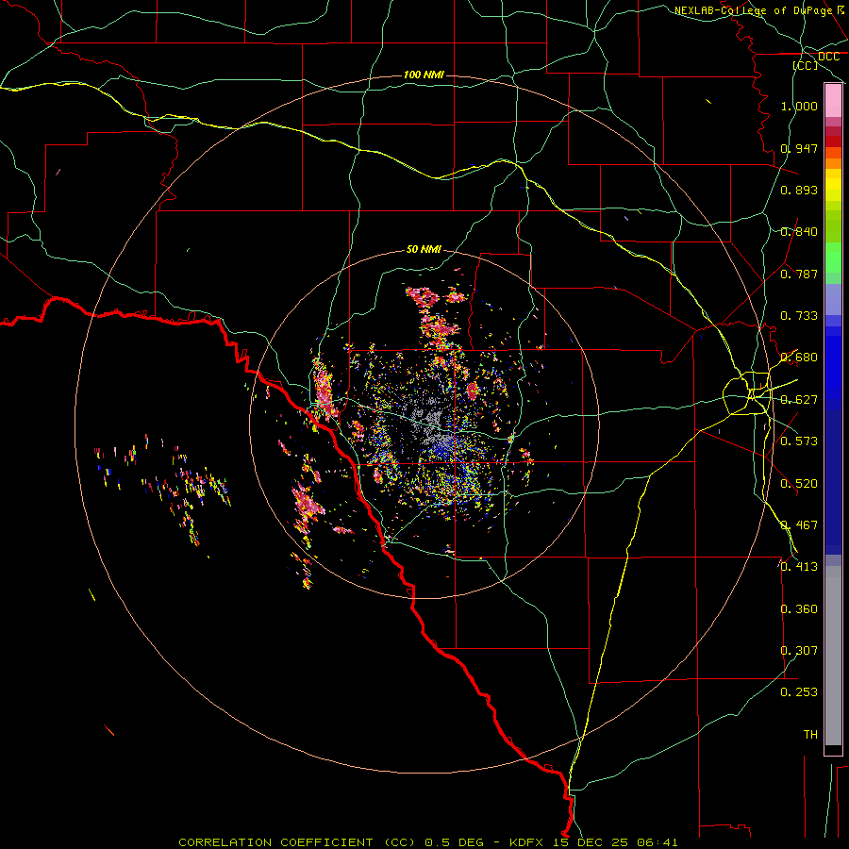Click the 1.000 value on the color scale

coord(799,106)
